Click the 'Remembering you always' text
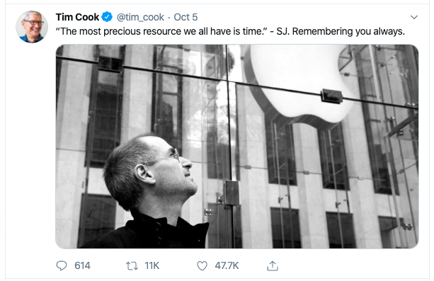Image resolution: width=434 pixels, height=281 pixels. [x=348, y=31]
